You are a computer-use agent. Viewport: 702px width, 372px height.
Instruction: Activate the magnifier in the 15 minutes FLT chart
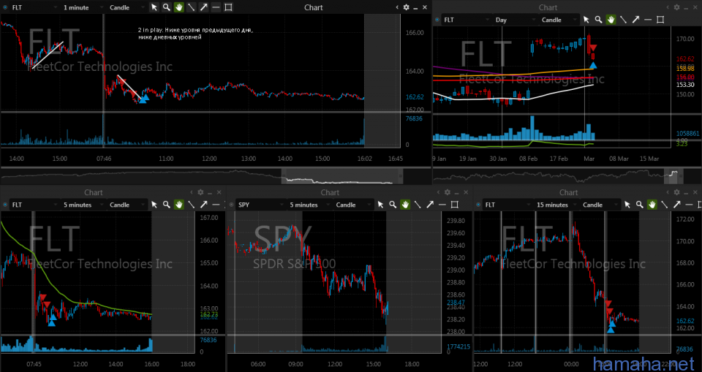tap(640, 205)
